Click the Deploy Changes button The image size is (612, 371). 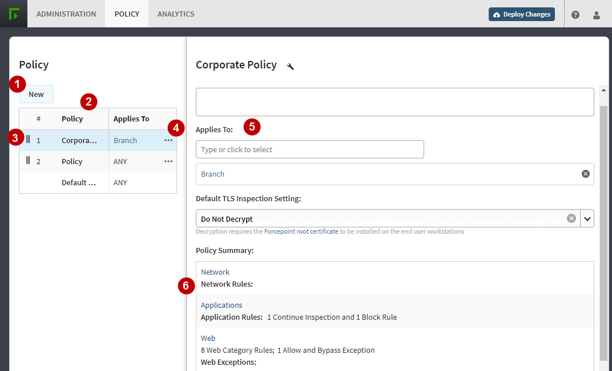[x=521, y=14]
